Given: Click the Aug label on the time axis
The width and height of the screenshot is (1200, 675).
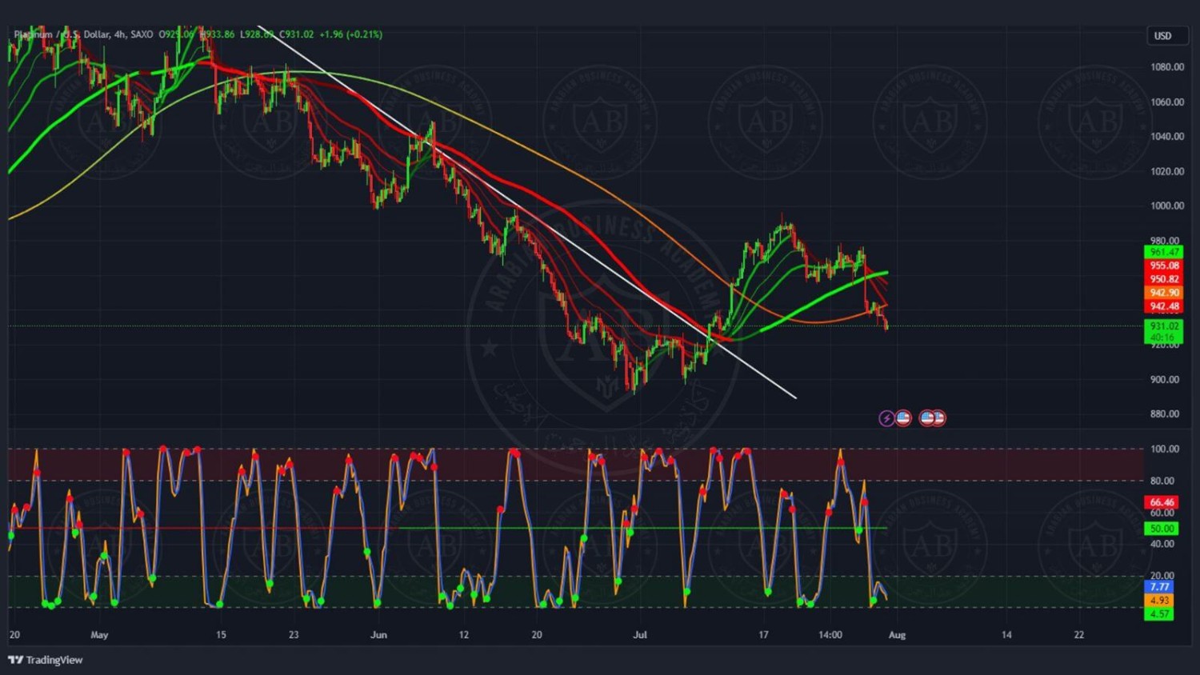Looking at the screenshot, I should click(898, 635).
